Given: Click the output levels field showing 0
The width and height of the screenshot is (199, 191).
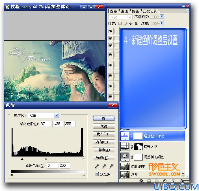Looking at the screenshot, I should (x=52, y=166).
